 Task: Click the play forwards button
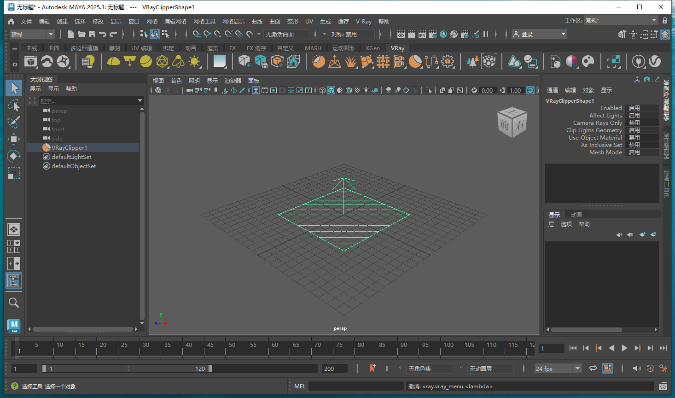click(624, 348)
